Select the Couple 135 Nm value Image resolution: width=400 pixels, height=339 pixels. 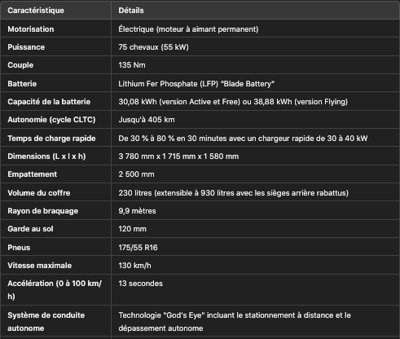pos(132,65)
